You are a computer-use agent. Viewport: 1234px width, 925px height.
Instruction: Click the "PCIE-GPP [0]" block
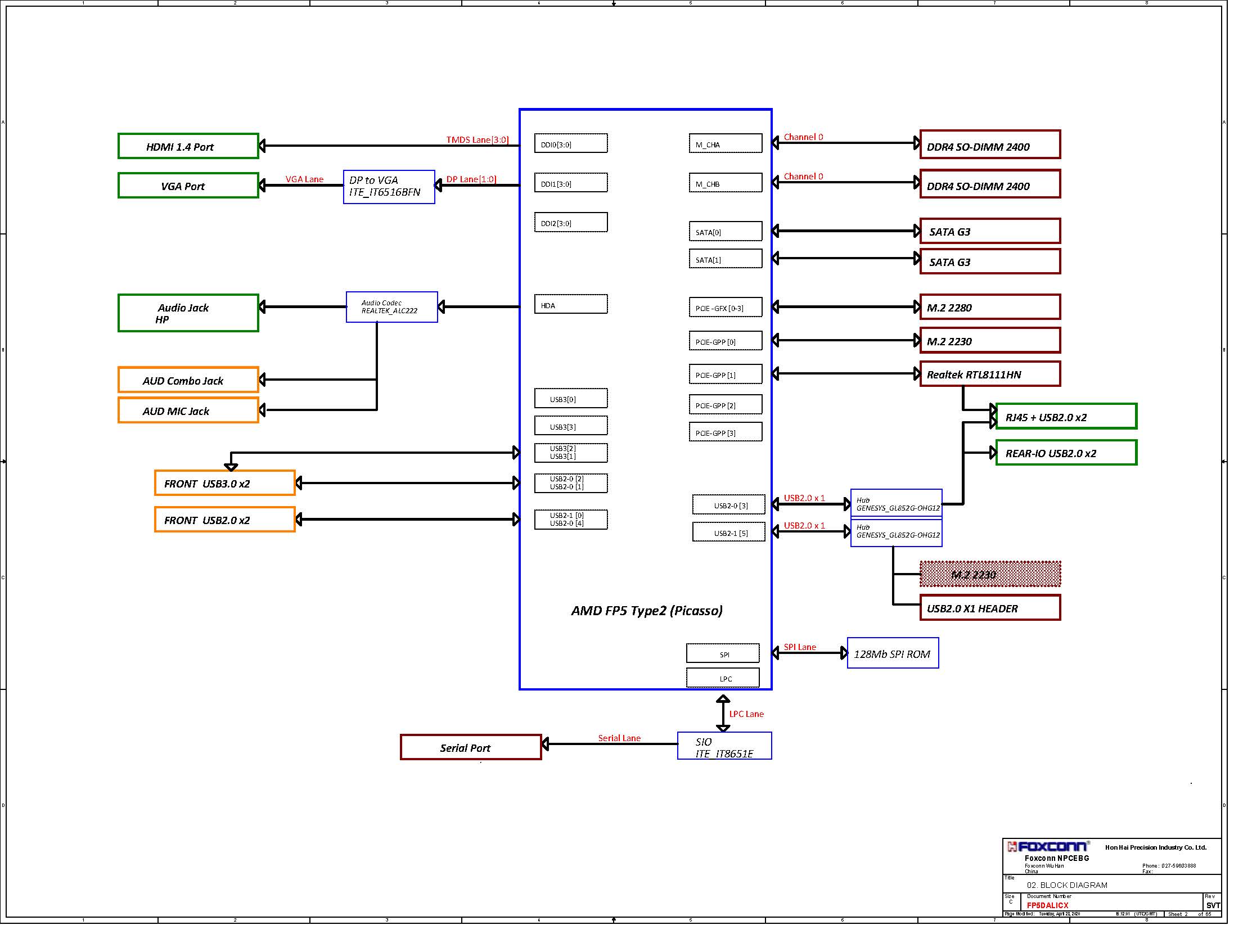[726, 341]
